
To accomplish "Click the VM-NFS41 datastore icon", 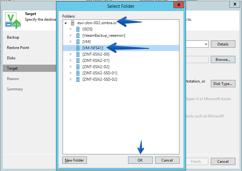I will click(x=78, y=48).
